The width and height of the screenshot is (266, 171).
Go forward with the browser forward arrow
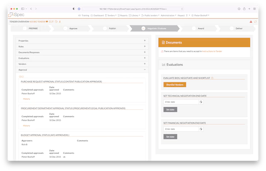click(x=36, y=9)
